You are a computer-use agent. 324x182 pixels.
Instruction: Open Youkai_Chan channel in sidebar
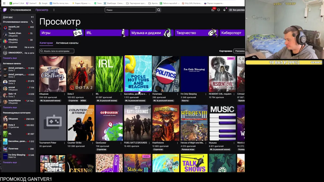tap(18, 34)
